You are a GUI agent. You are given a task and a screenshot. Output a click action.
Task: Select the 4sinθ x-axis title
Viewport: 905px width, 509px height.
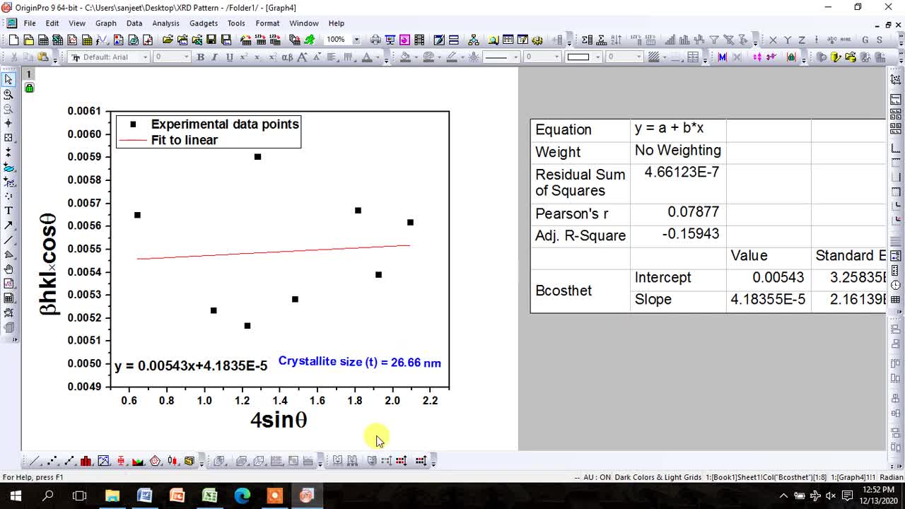click(279, 420)
